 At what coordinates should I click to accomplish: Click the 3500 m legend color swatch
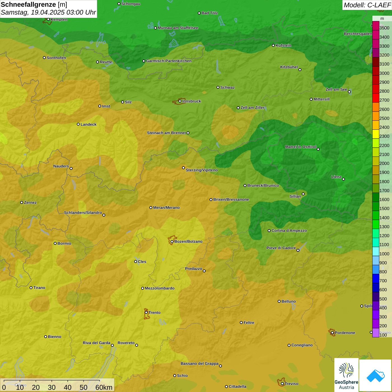pos(375,26)
